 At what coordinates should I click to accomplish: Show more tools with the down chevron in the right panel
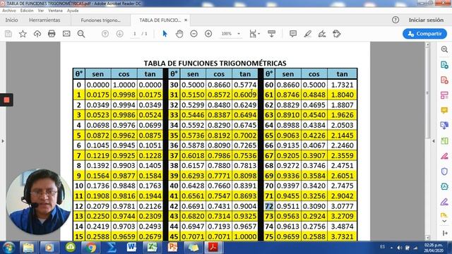coord(444,221)
